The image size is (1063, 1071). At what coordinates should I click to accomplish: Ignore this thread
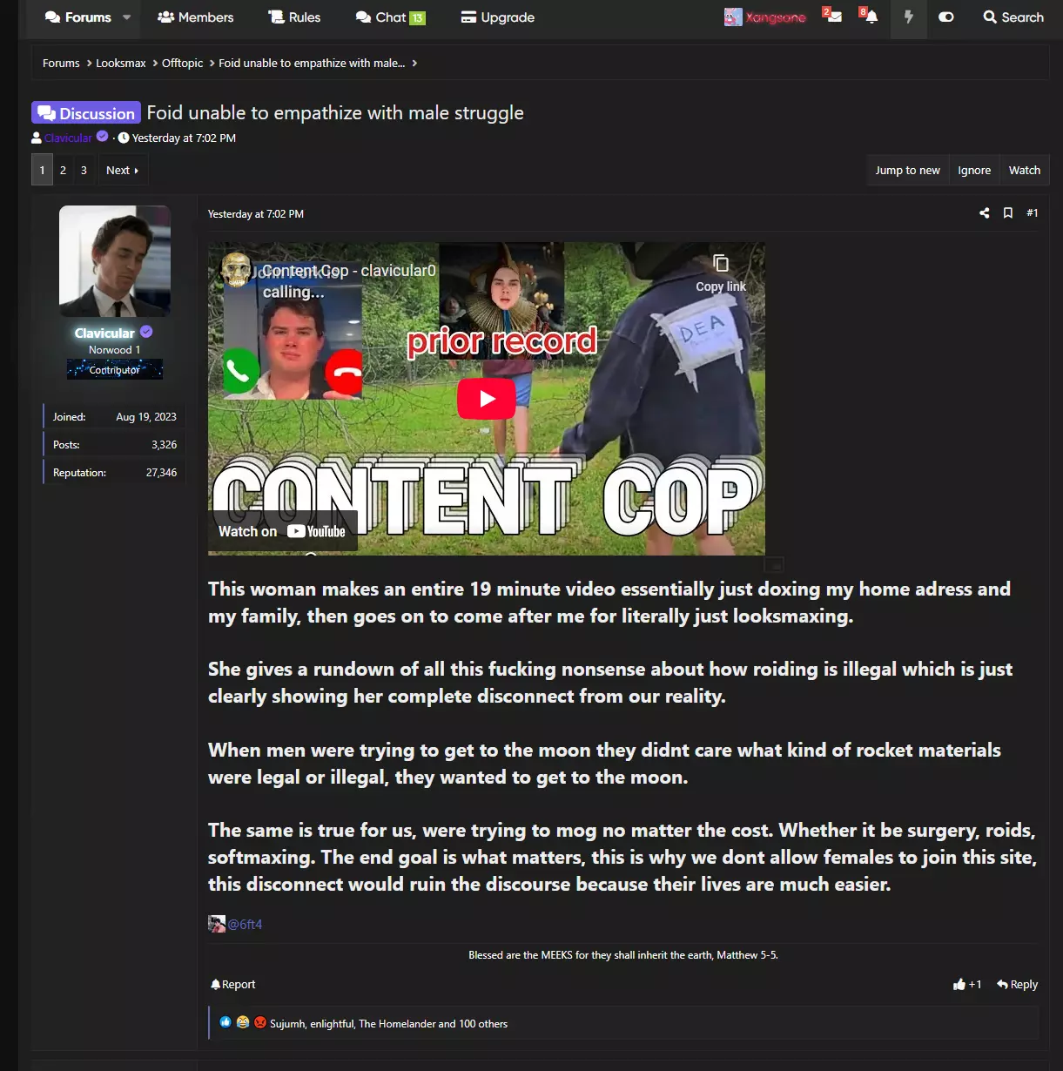[974, 171]
